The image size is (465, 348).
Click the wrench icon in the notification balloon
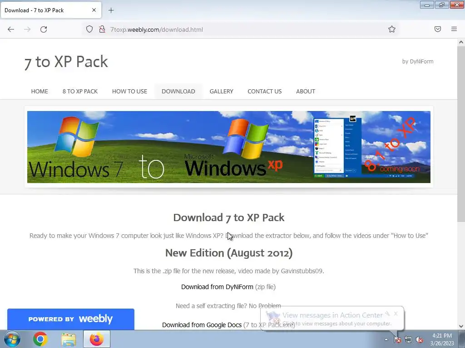(387, 314)
